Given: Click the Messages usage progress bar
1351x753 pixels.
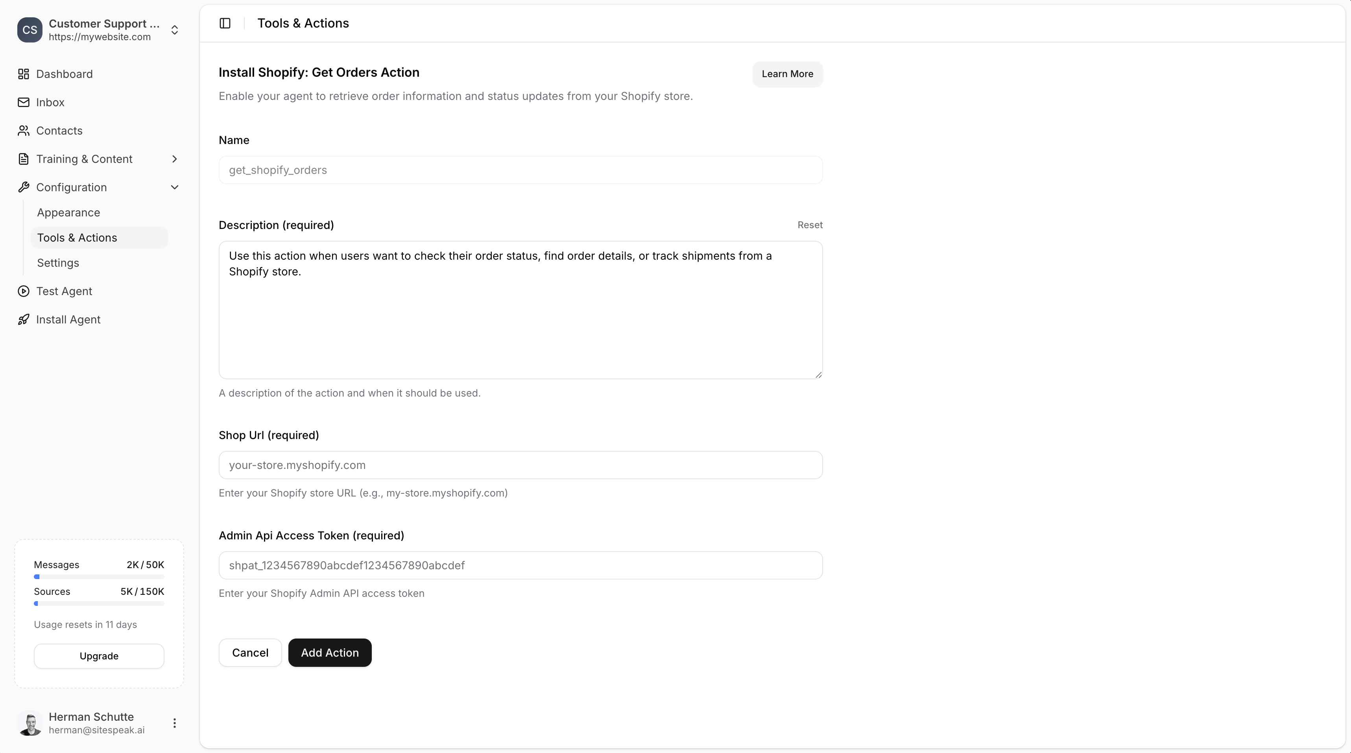Looking at the screenshot, I should [99, 577].
